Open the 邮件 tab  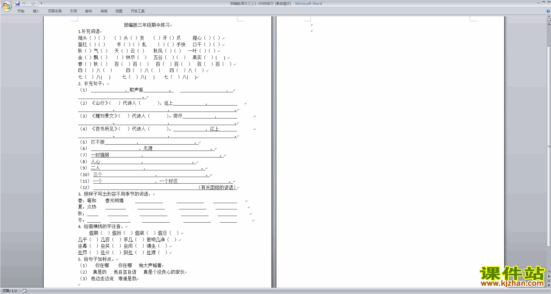(89, 11)
